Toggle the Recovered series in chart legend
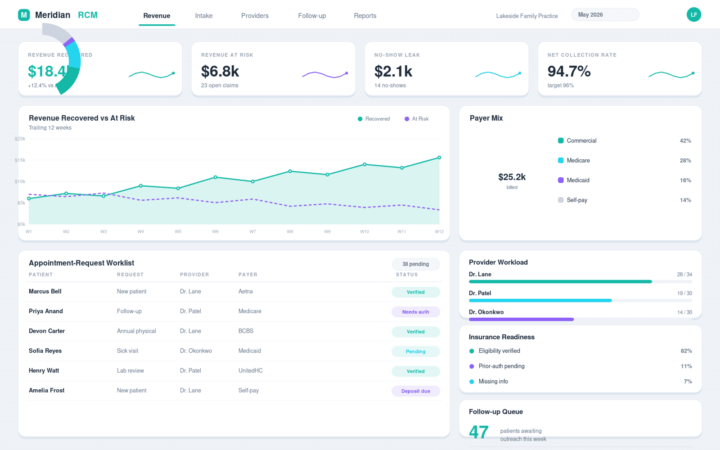This screenshot has width=720, height=450. coord(373,119)
